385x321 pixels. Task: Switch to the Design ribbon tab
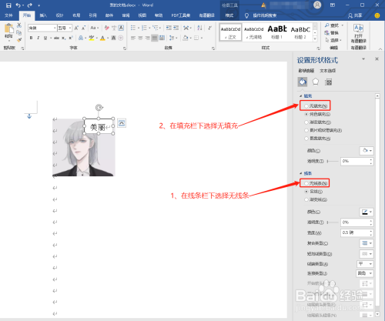click(59, 15)
